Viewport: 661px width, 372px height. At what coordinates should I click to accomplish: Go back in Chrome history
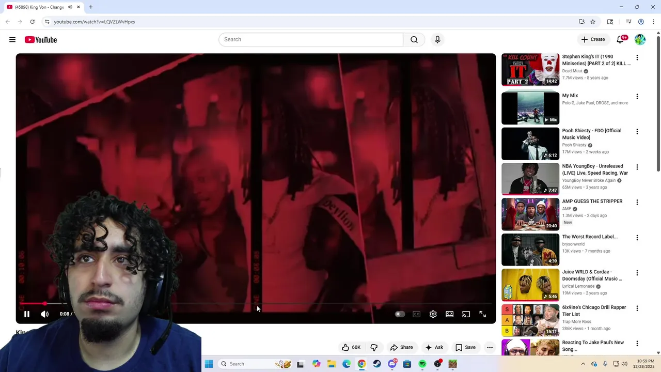tap(7, 22)
